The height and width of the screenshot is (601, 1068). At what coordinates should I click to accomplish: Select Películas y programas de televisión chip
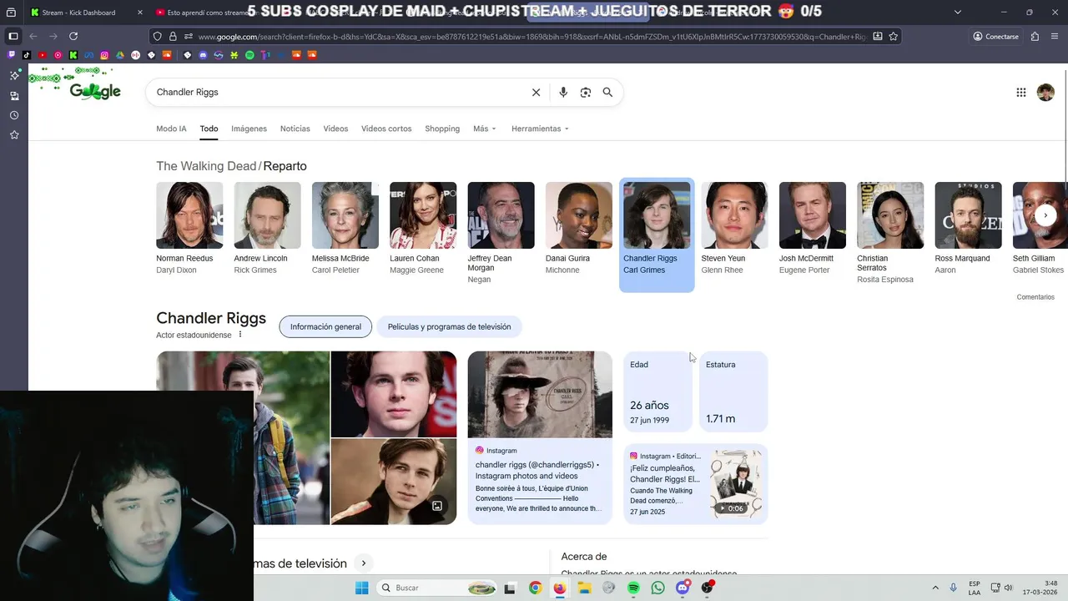pyautogui.click(x=449, y=326)
